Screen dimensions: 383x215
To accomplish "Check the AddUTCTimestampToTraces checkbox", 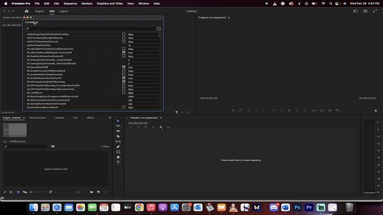I will click(124, 41).
